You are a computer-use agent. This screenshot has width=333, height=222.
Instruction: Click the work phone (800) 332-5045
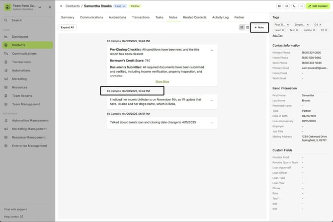[x=312, y=63]
